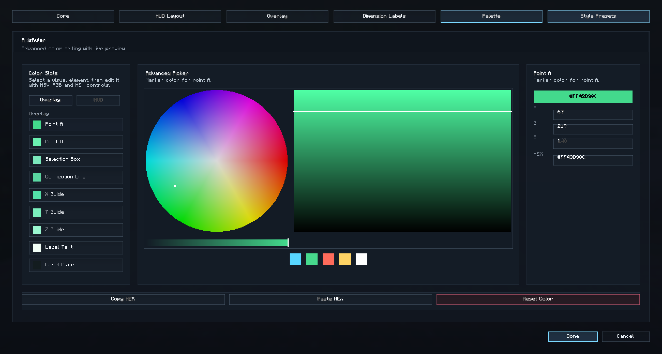Cancel the color editing dialog
This screenshot has width=662, height=354.
point(626,336)
